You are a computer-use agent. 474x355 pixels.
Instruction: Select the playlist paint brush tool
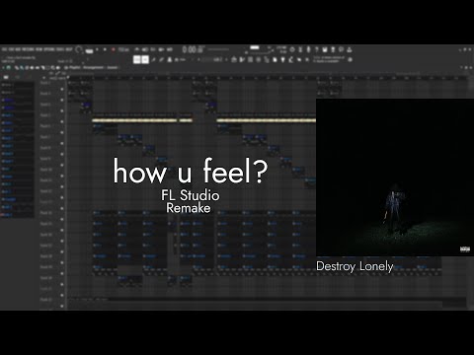21,68
